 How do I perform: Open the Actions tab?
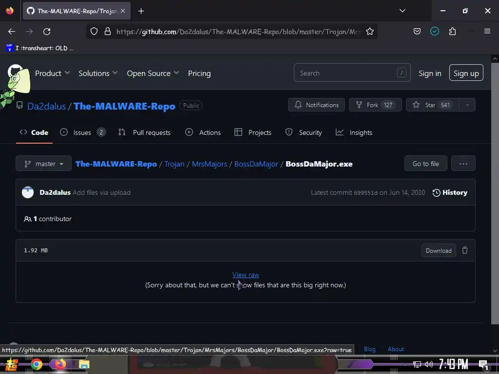click(x=203, y=132)
